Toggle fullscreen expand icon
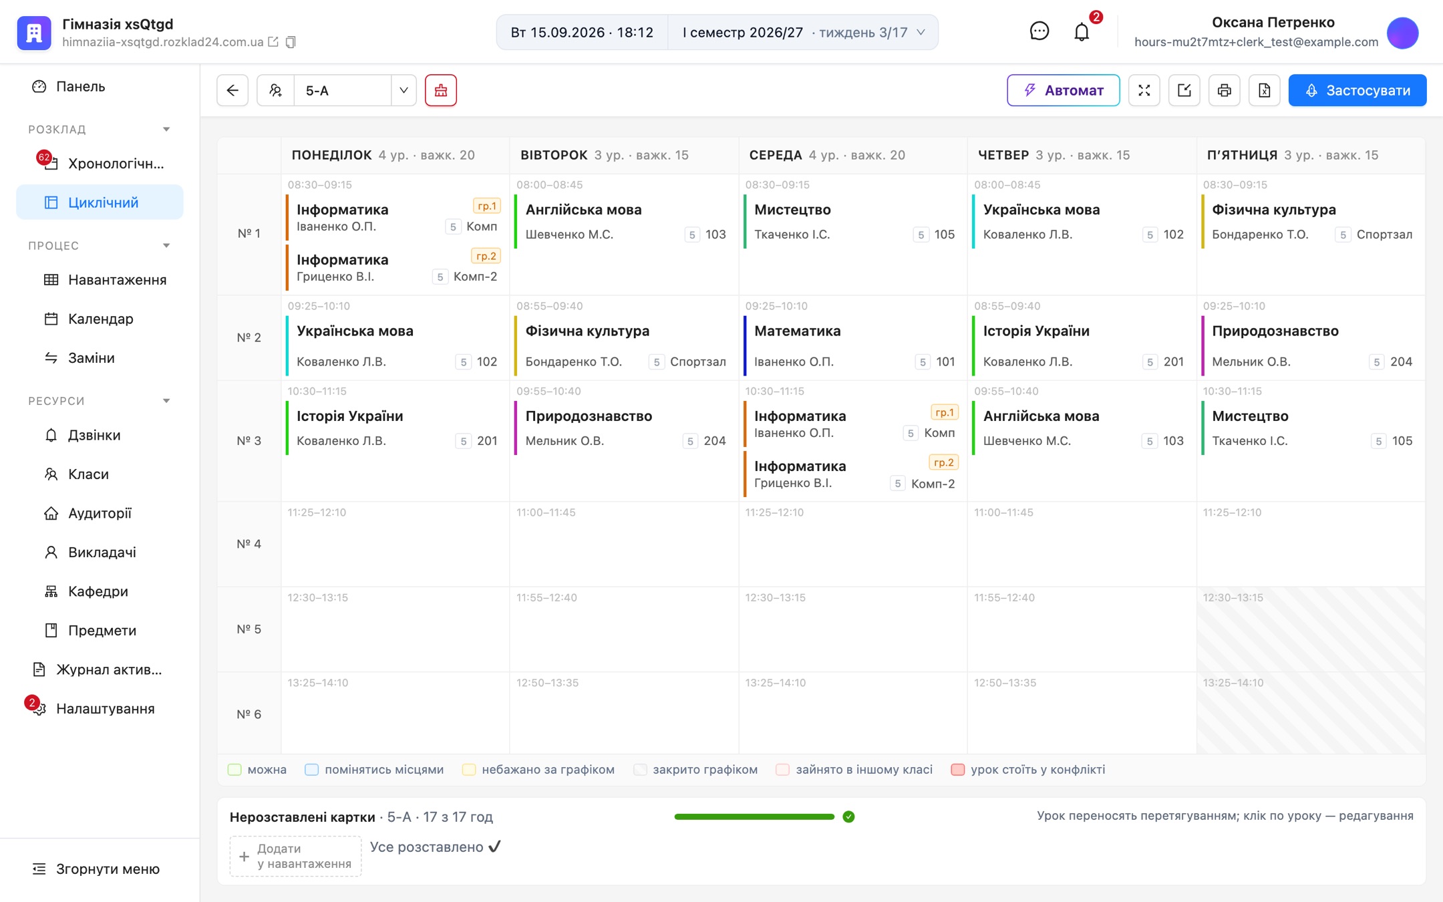Screen dimensions: 1443x902 coord(1144,90)
